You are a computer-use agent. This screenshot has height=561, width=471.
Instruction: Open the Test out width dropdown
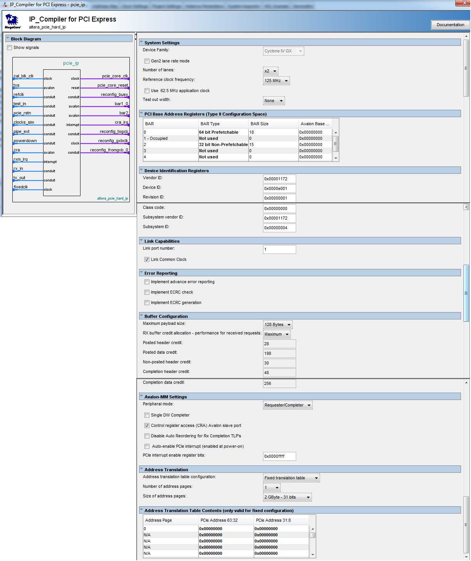click(274, 101)
